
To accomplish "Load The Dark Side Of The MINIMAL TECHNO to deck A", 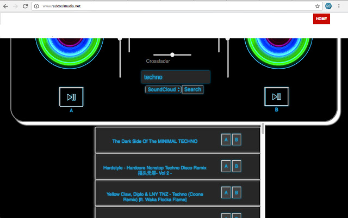I will 226,140.
